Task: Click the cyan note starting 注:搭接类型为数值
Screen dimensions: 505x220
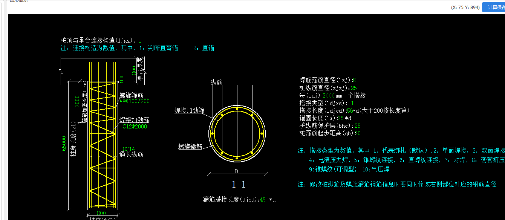Action: (x=401, y=150)
